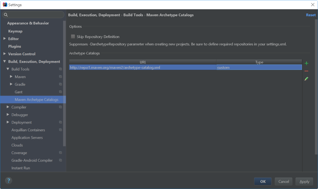Expand the Gradle node arrow
The width and height of the screenshot is (318, 189).
11,84
